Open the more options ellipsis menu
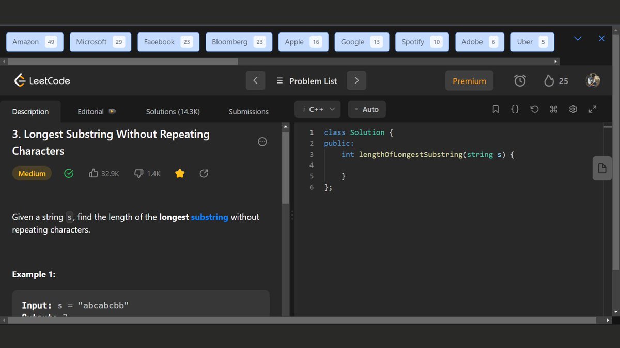620x348 pixels. click(262, 142)
